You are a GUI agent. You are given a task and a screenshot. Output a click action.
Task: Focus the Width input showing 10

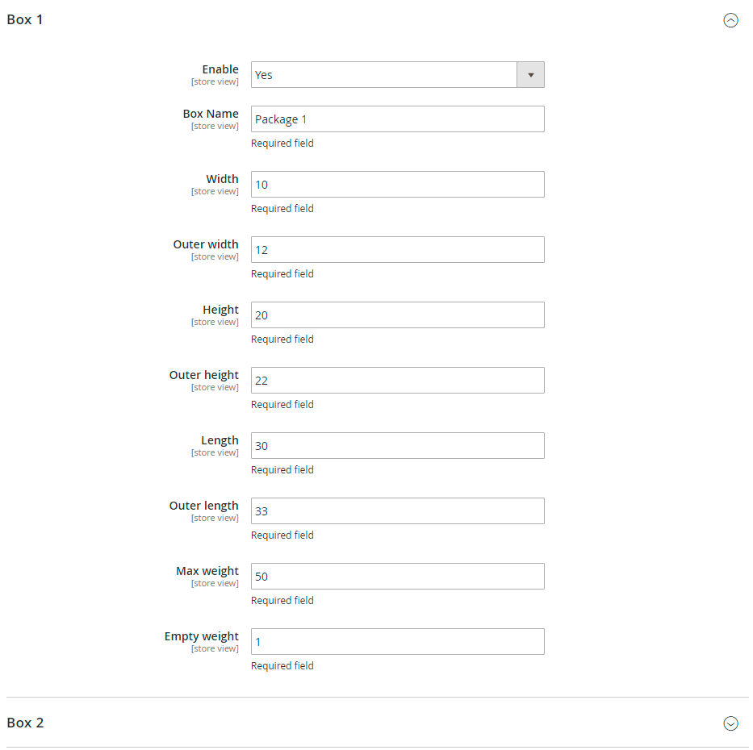398,184
